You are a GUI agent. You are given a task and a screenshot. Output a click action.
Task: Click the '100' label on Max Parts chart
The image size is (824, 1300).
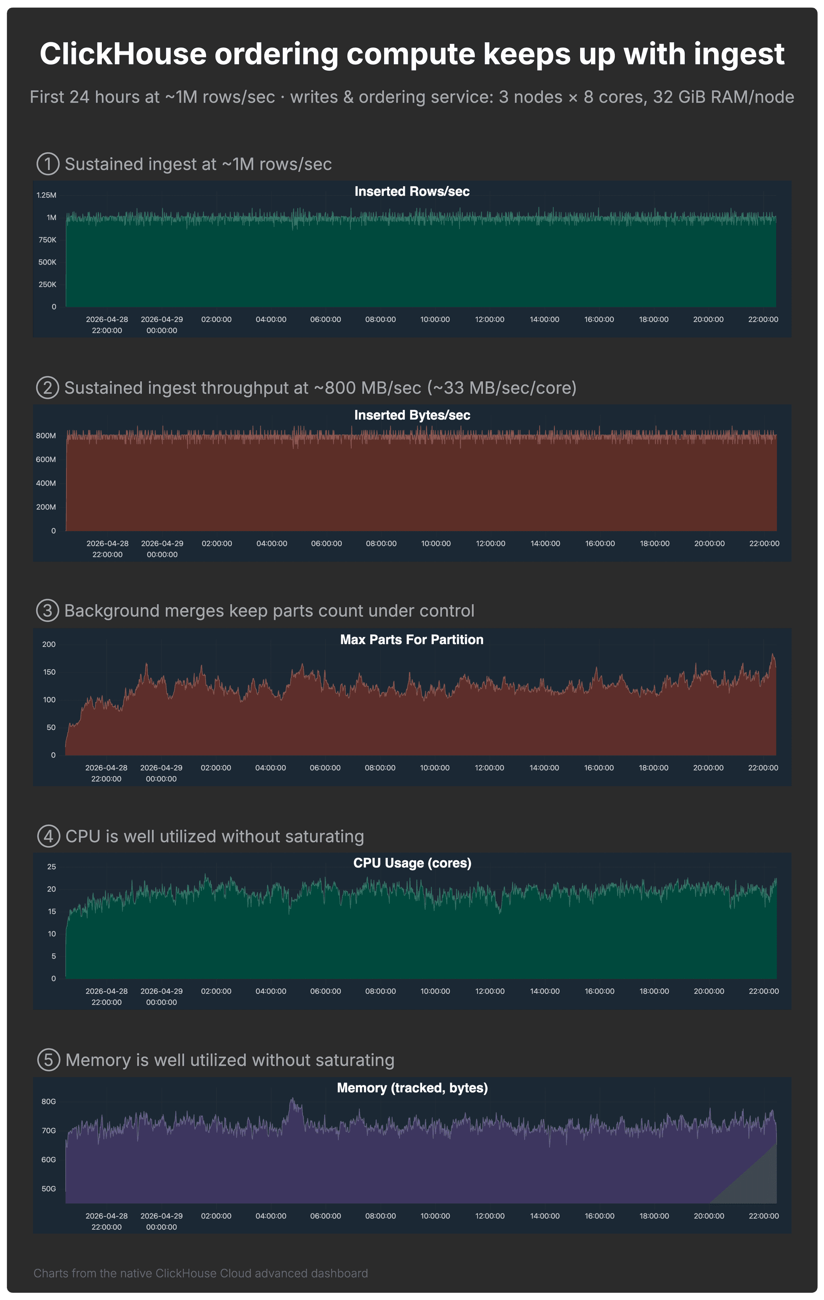pyautogui.click(x=49, y=700)
